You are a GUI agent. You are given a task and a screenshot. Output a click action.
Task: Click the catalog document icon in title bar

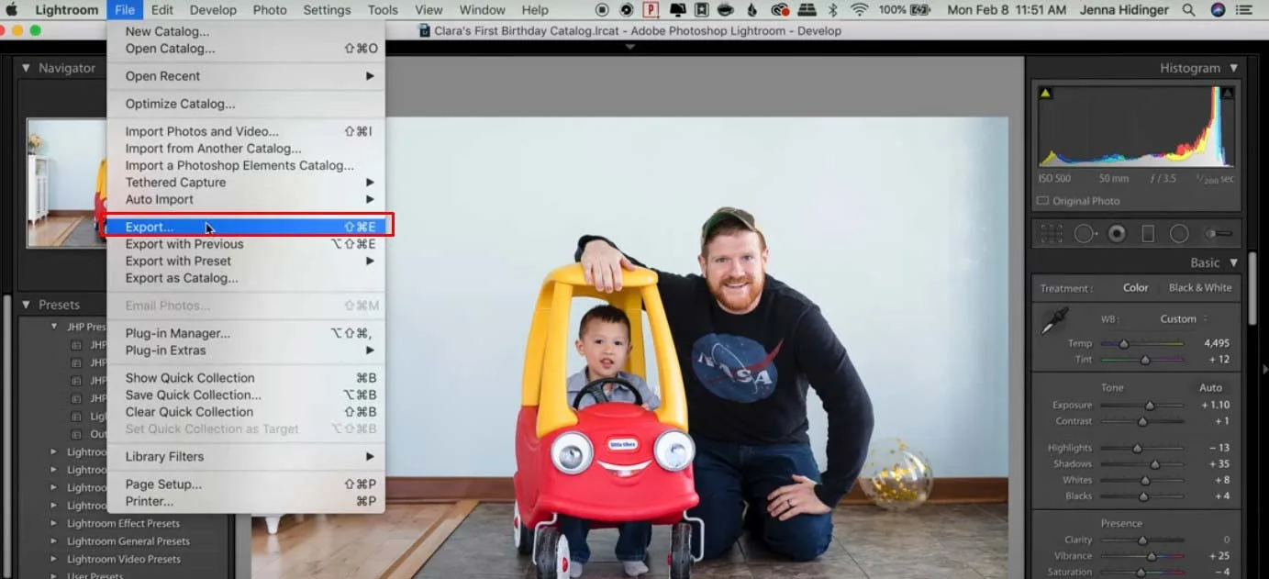pos(424,30)
